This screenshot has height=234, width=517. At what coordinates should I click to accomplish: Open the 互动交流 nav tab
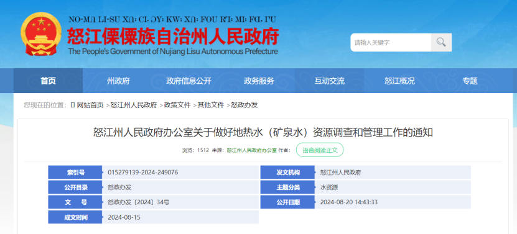pyautogui.click(x=329, y=81)
